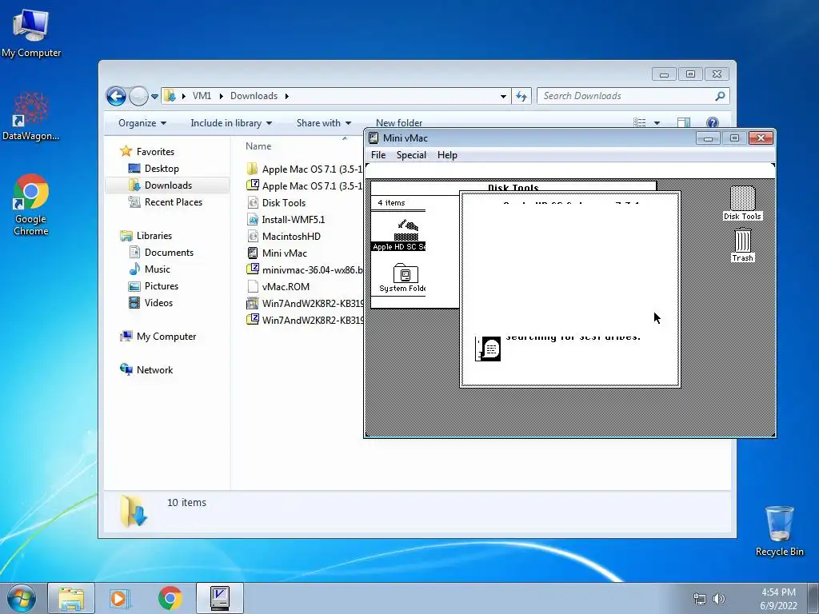Click the Mini vMac title bar icon
819x614 pixels.
click(374, 138)
